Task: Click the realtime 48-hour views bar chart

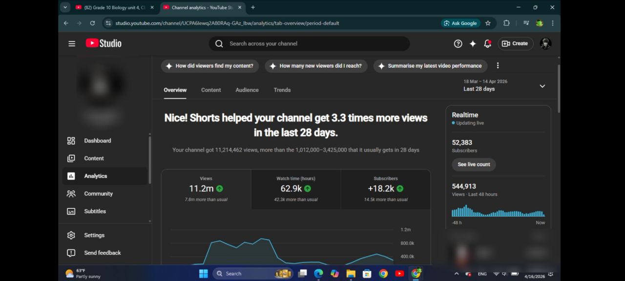Action: point(498,211)
